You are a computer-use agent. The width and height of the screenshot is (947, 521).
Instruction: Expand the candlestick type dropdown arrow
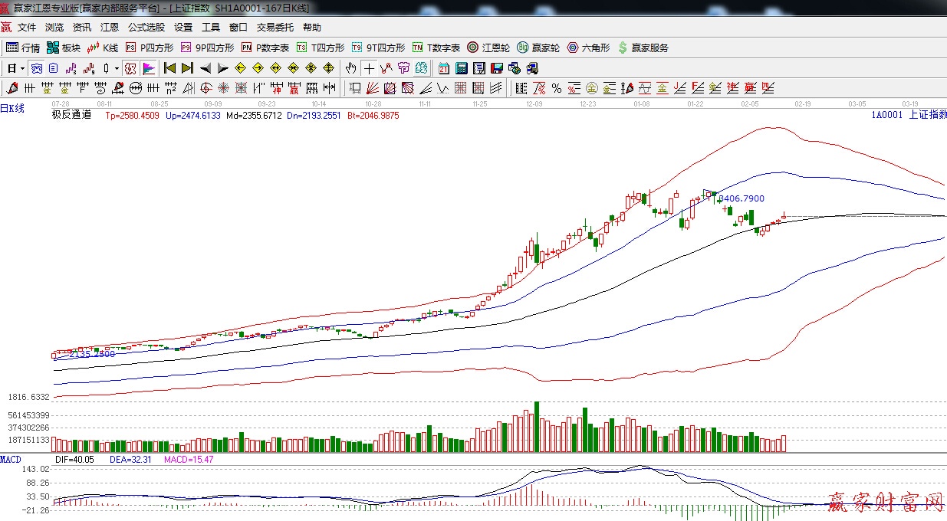tap(117, 68)
